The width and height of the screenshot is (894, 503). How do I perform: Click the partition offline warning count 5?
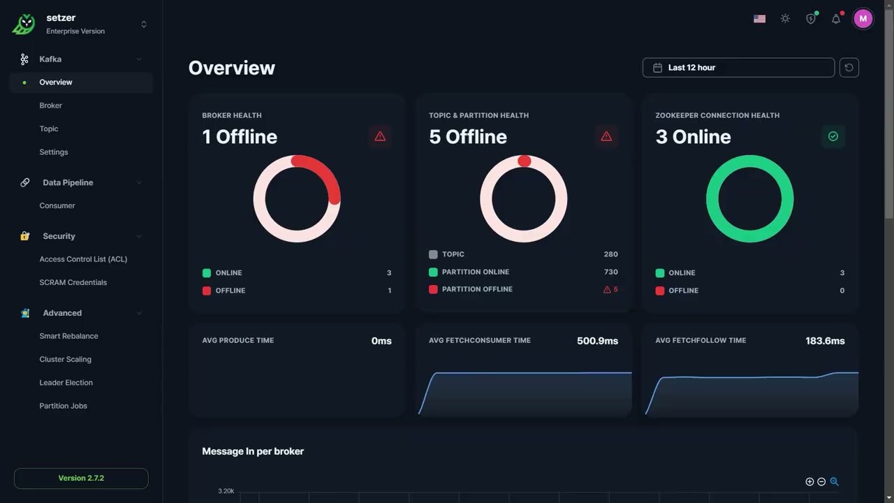coord(610,289)
